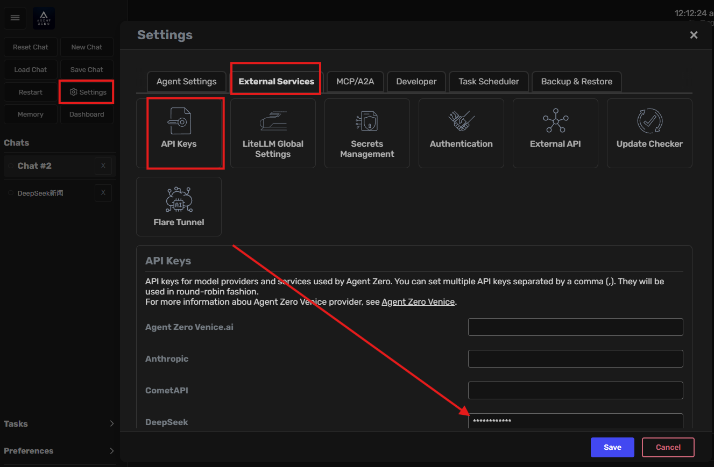Switch to the Agent Settings tab

(x=186, y=82)
